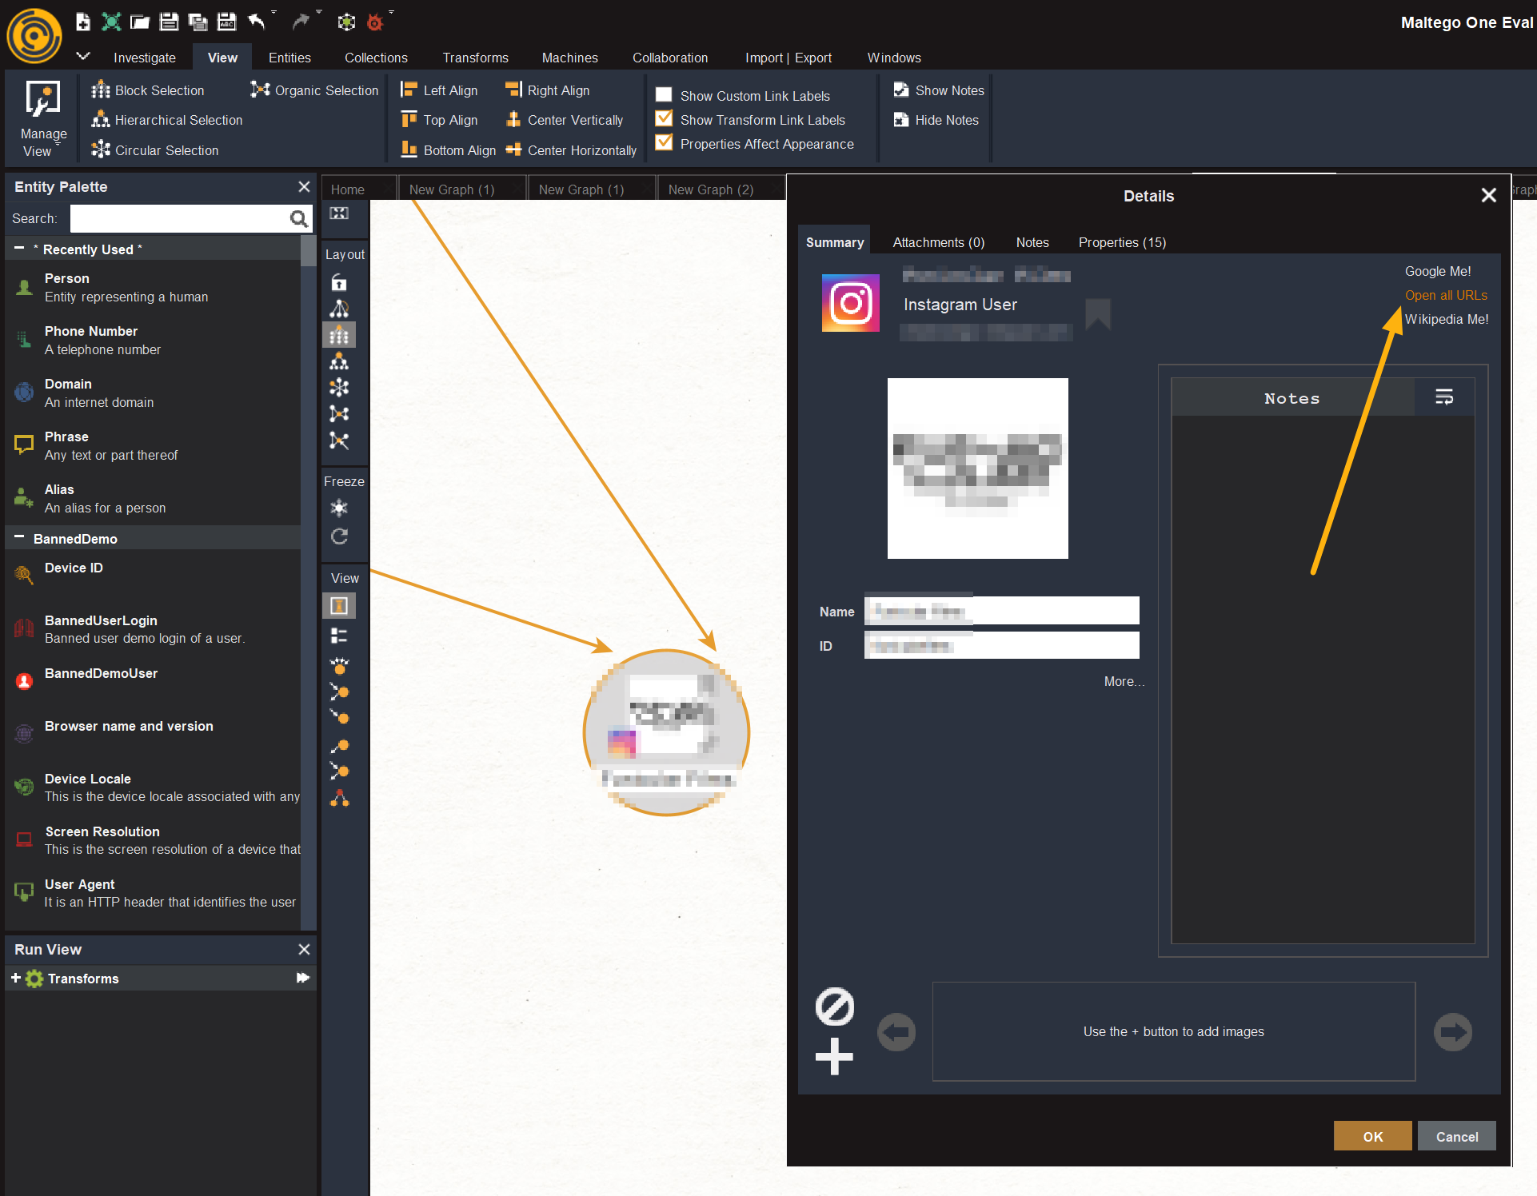
Task: Click the Wikipedia Me! link
Action: click(1447, 319)
